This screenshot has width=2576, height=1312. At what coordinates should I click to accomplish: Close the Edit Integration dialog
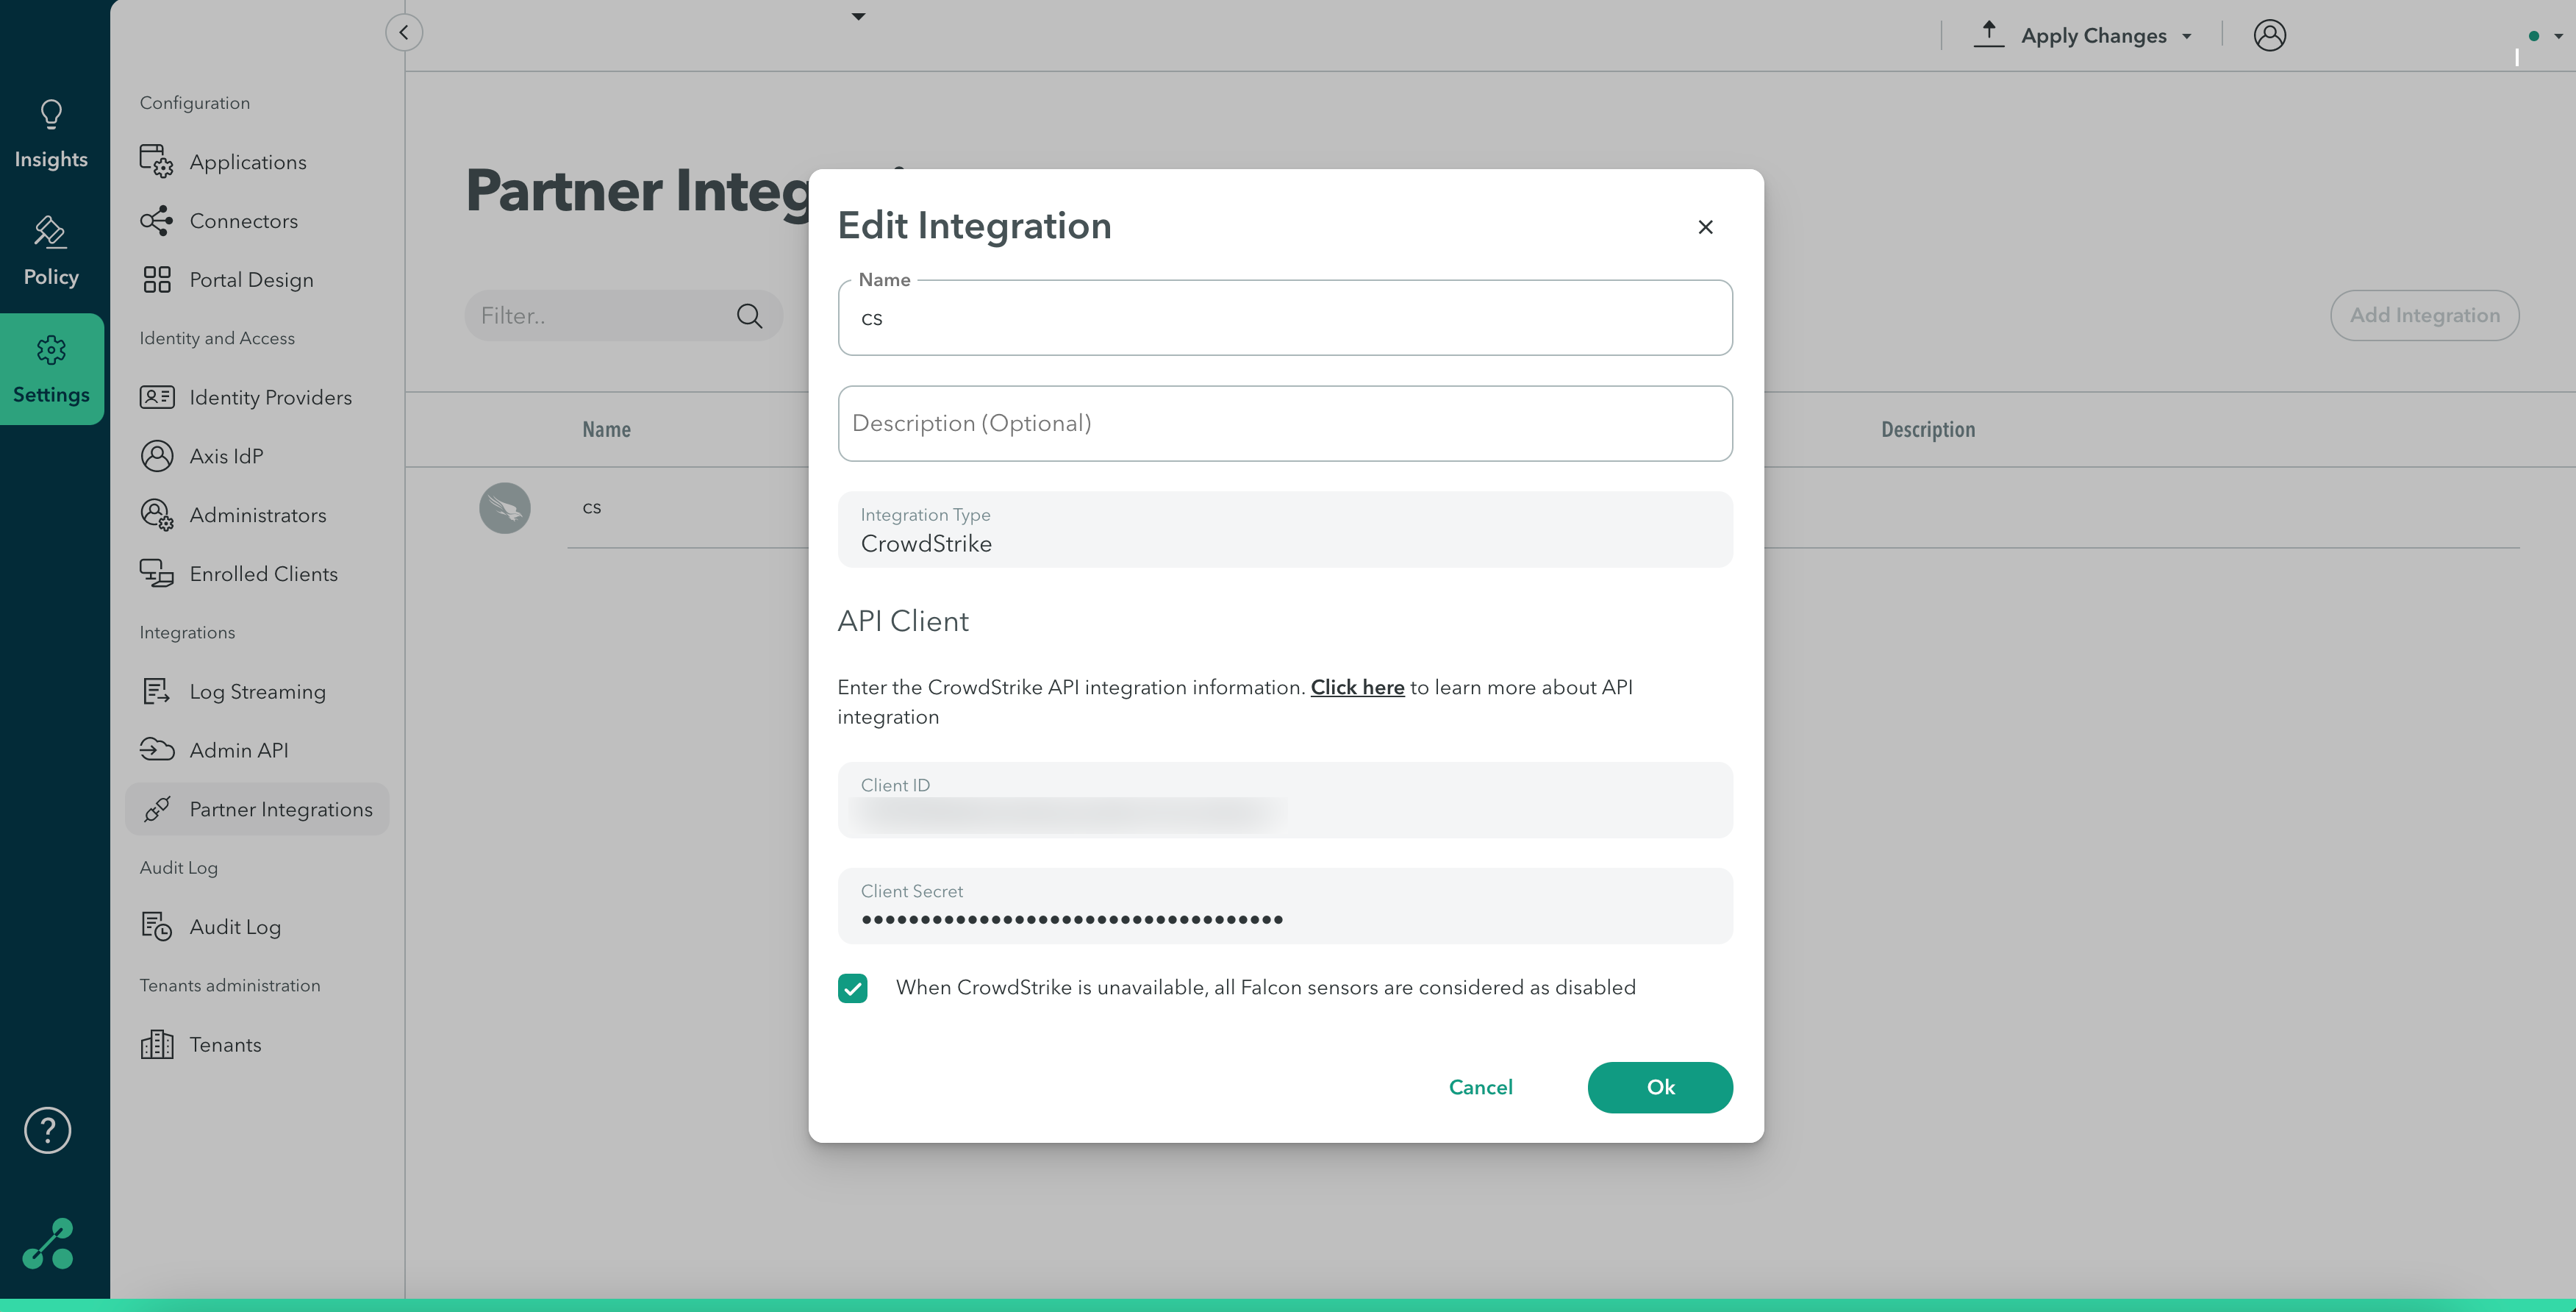coord(1705,227)
